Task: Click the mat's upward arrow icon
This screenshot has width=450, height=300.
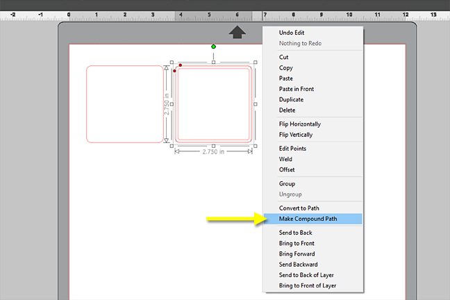Action: (237, 32)
